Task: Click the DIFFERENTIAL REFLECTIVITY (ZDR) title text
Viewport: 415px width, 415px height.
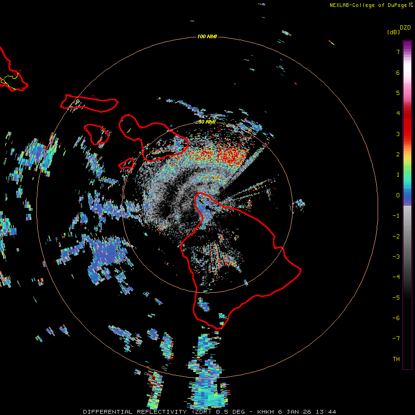Action: pos(148,412)
